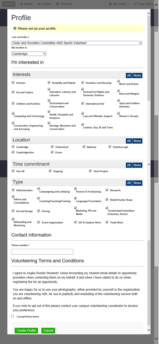Expand the Site Admin menu
The image size is (159, 344).
(x=119, y=4)
